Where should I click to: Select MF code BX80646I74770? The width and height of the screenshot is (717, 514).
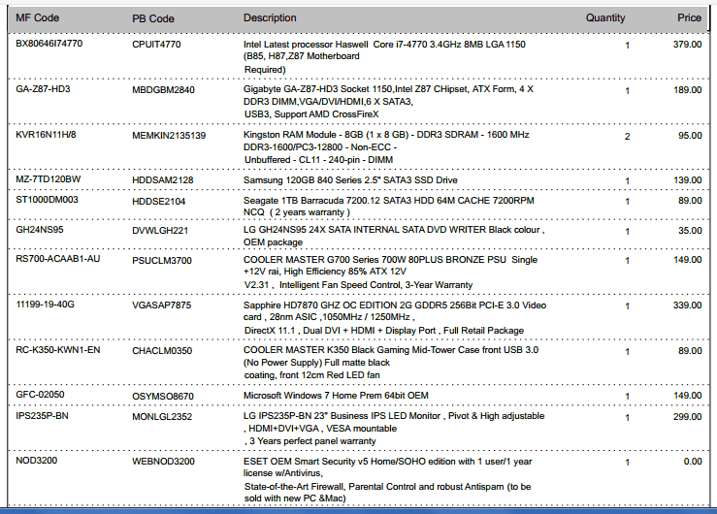click(49, 44)
